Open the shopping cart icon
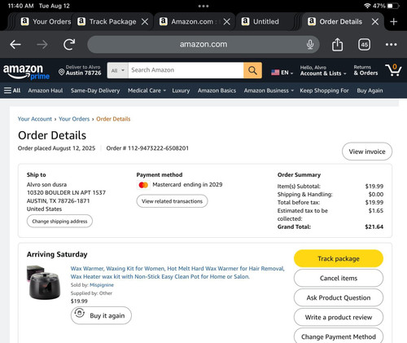This screenshot has height=343, width=407. click(393, 70)
